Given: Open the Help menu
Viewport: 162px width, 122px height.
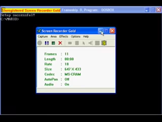Looking at the screenshot, I should [86, 37].
